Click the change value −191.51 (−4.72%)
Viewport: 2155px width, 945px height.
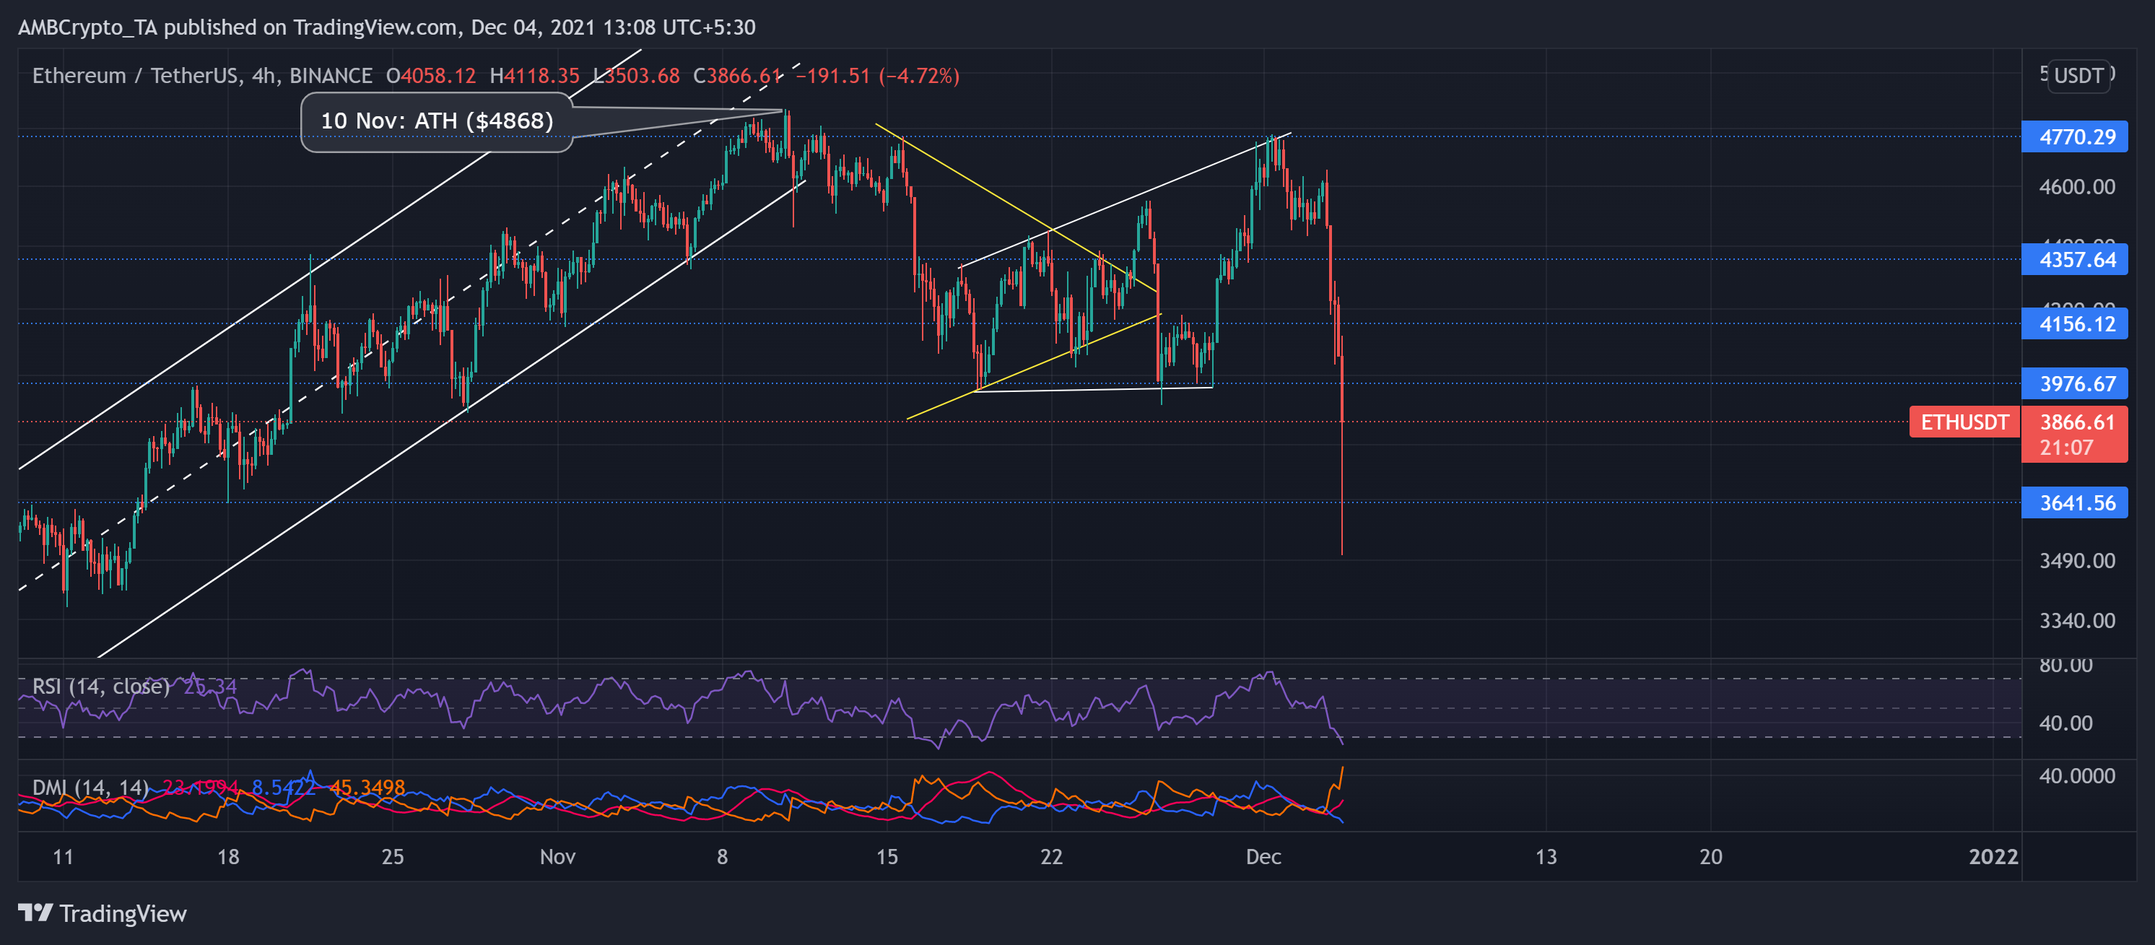(876, 75)
